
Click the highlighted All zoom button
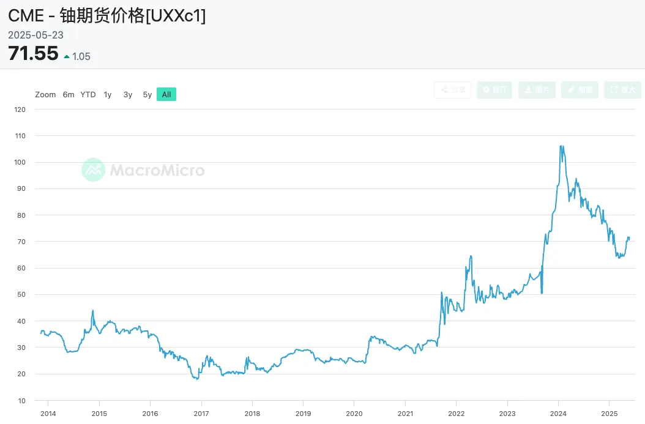pos(166,95)
